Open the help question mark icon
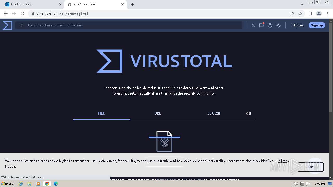The width and height of the screenshot is (333, 187). pyautogui.click(x=270, y=25)
